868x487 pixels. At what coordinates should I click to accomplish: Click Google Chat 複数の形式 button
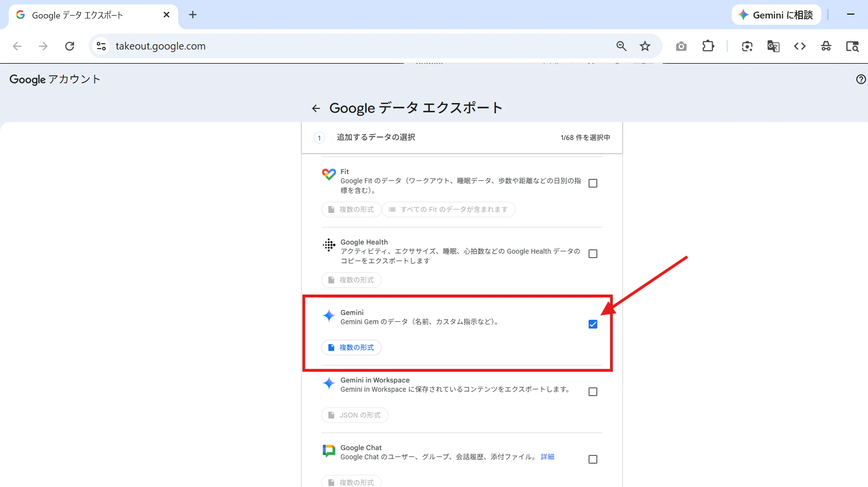point(351,482)
